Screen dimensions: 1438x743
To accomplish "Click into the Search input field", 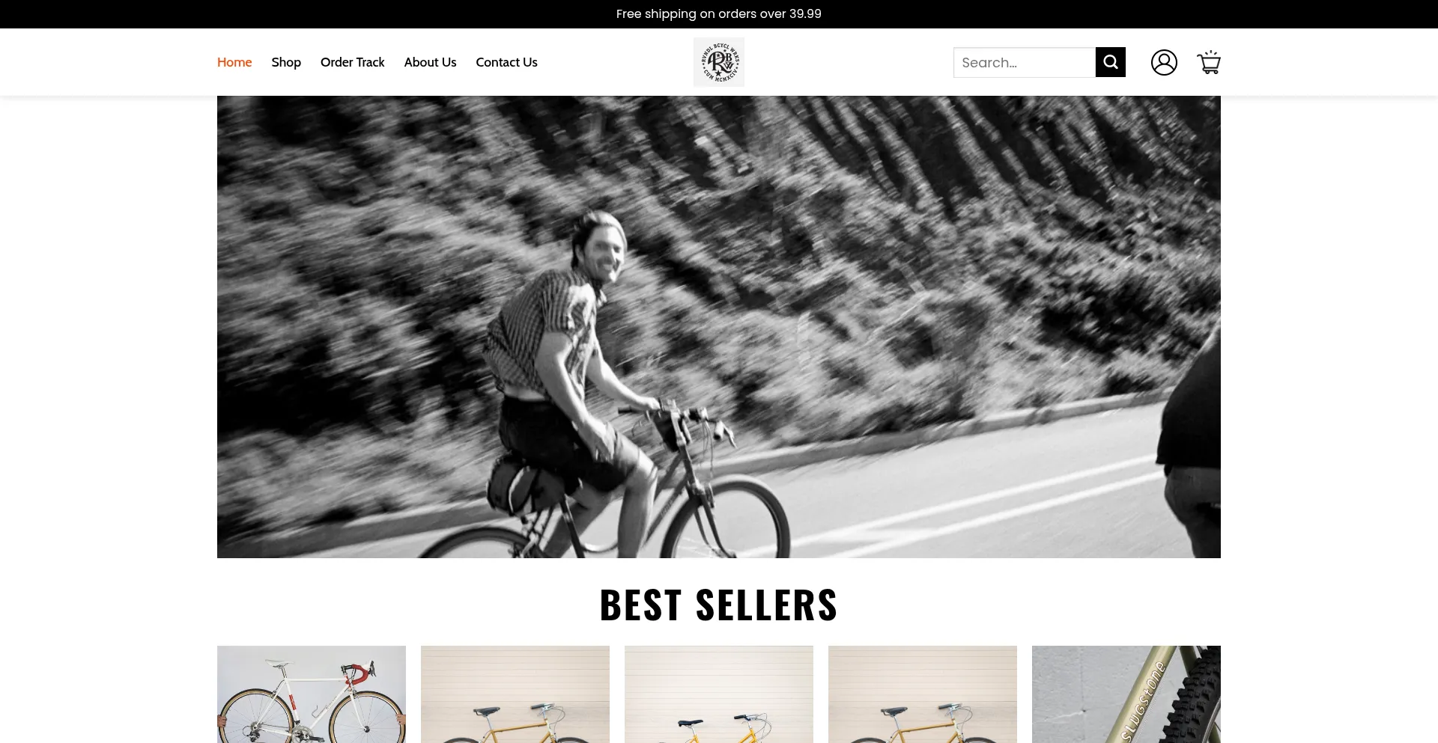I will coord(1025,62).
